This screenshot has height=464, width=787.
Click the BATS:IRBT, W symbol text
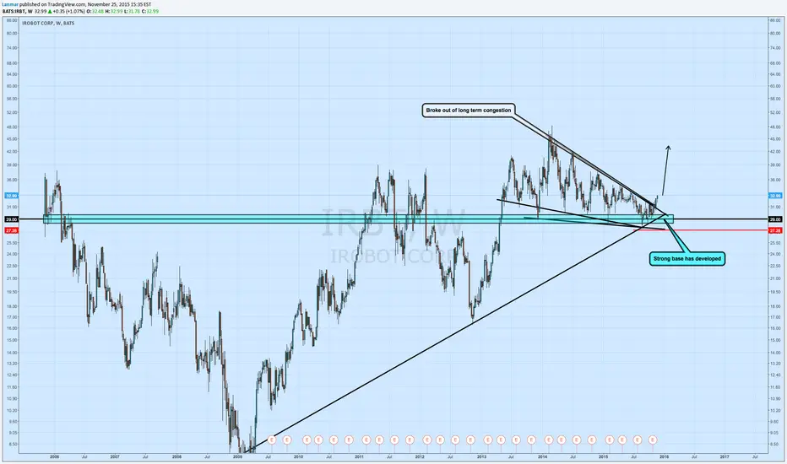click(17, 11)
